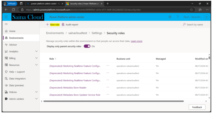Click the Feedback button

197,107
